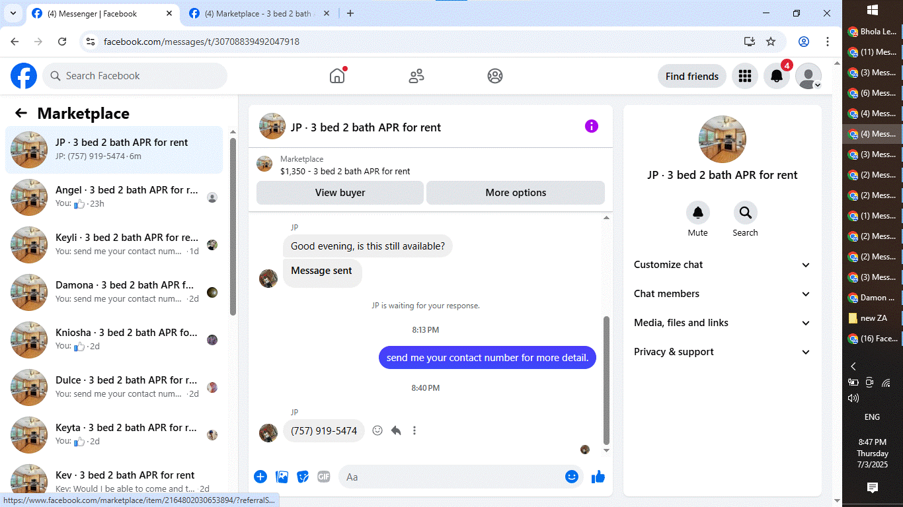Viewport: 903px width, 507px height.
Task: Open the $1,350 - 3 bed 2 bath listing link
Action: [345, 171]
